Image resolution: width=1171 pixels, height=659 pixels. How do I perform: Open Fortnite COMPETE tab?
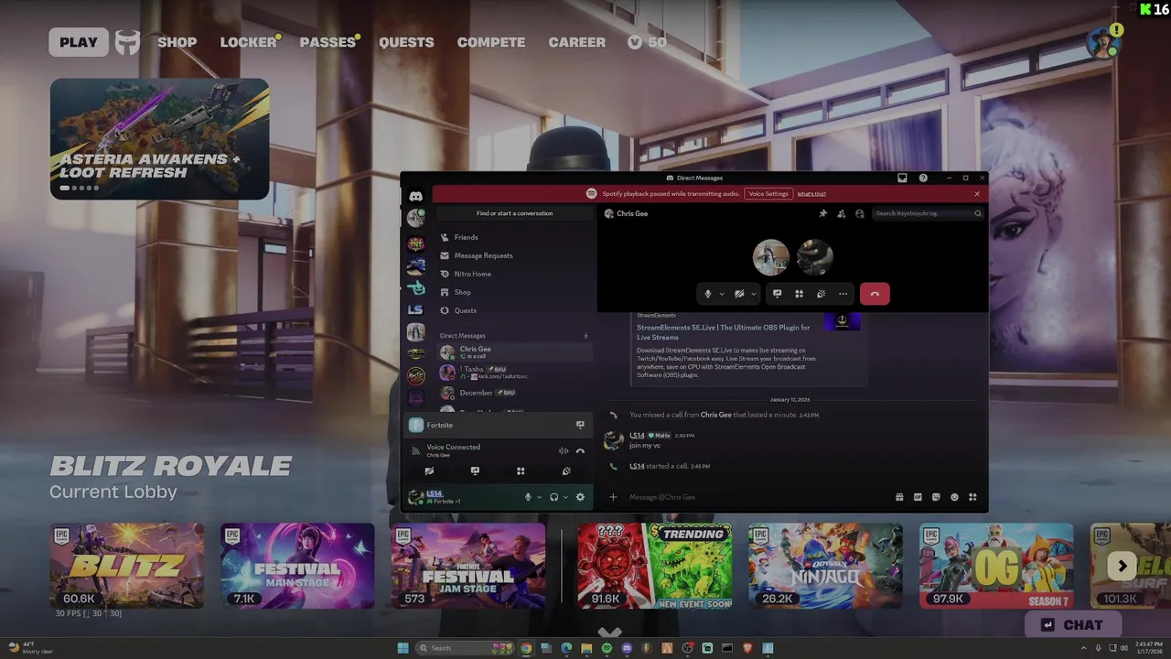click(491, 42)
